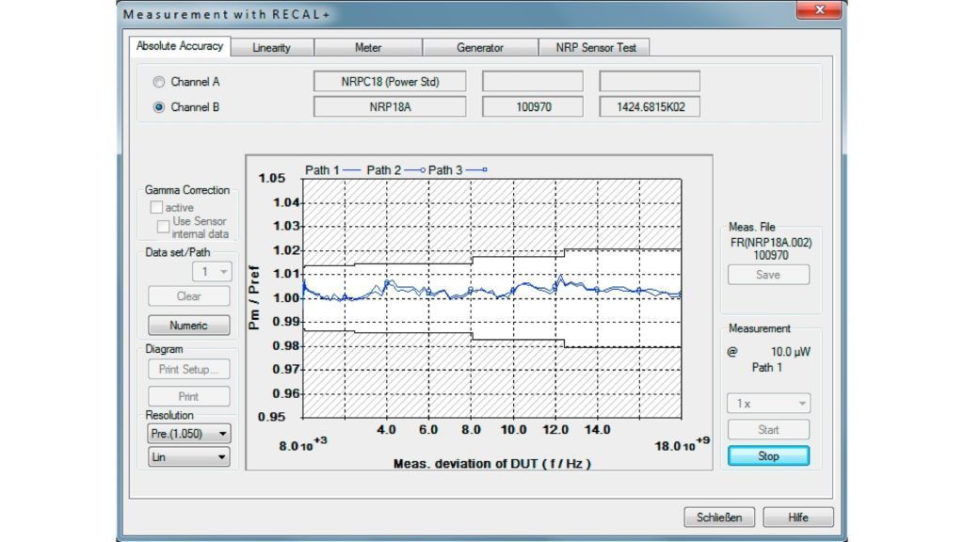
Task: Open the Meter tab
Action: [x=368, y=48]
